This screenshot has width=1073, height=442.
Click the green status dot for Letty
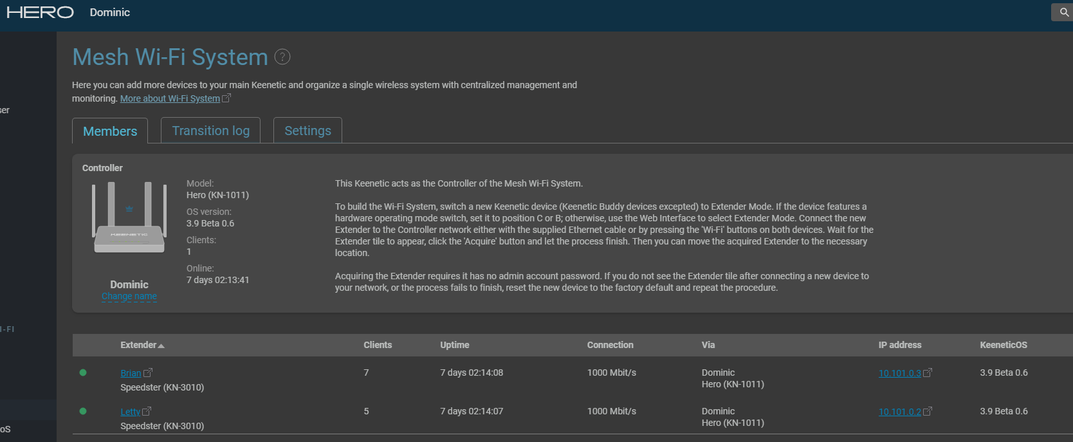click(83, 411)
